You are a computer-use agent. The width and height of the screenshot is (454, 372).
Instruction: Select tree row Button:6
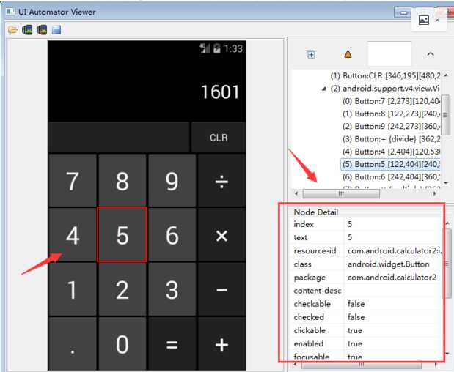coord(391,176)
